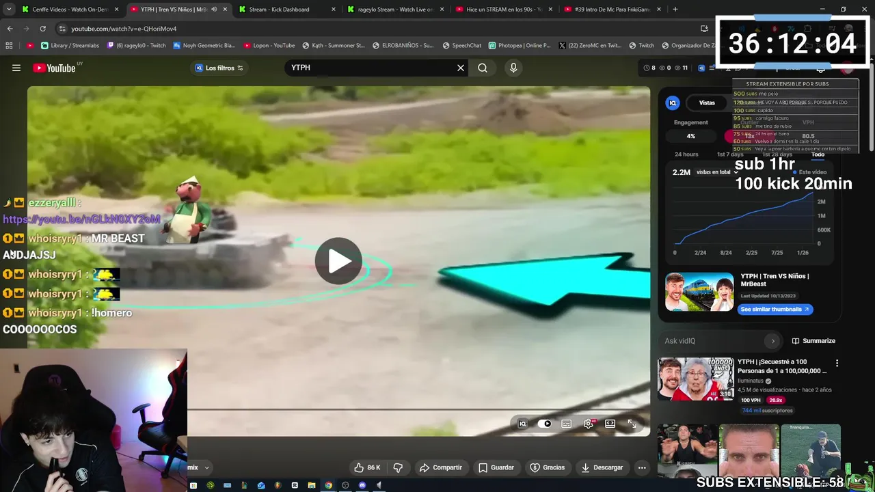Open the Iluminatus channel name

click(x=751, y=381)
